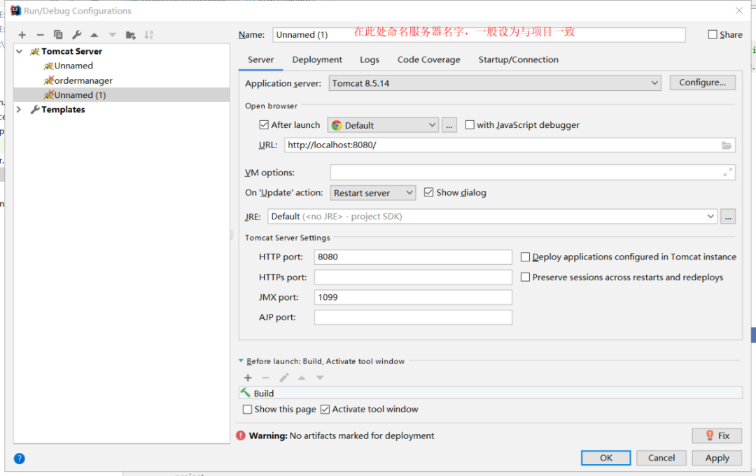Open the Startup/Connection tab

[x=518, y=60]
